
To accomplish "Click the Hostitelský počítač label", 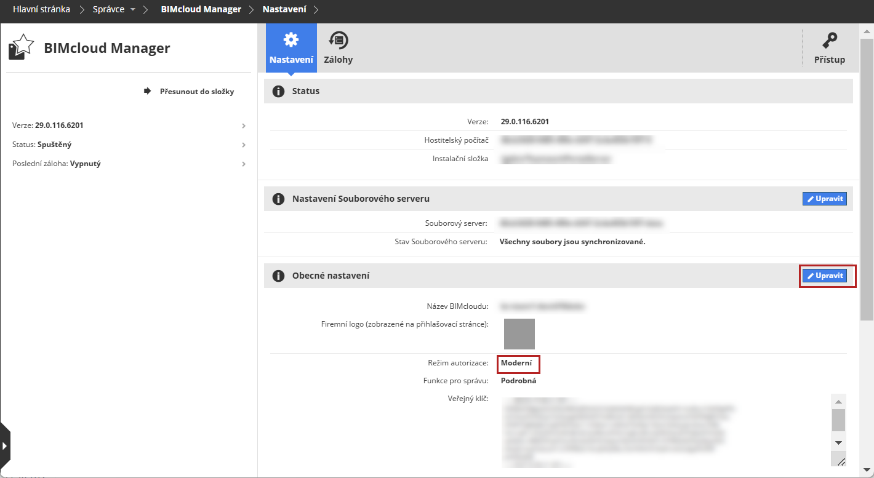I will (456, 140).
